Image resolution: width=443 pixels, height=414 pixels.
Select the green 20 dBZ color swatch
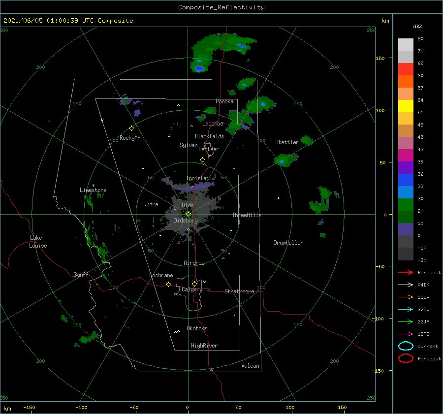pos(406,205)
